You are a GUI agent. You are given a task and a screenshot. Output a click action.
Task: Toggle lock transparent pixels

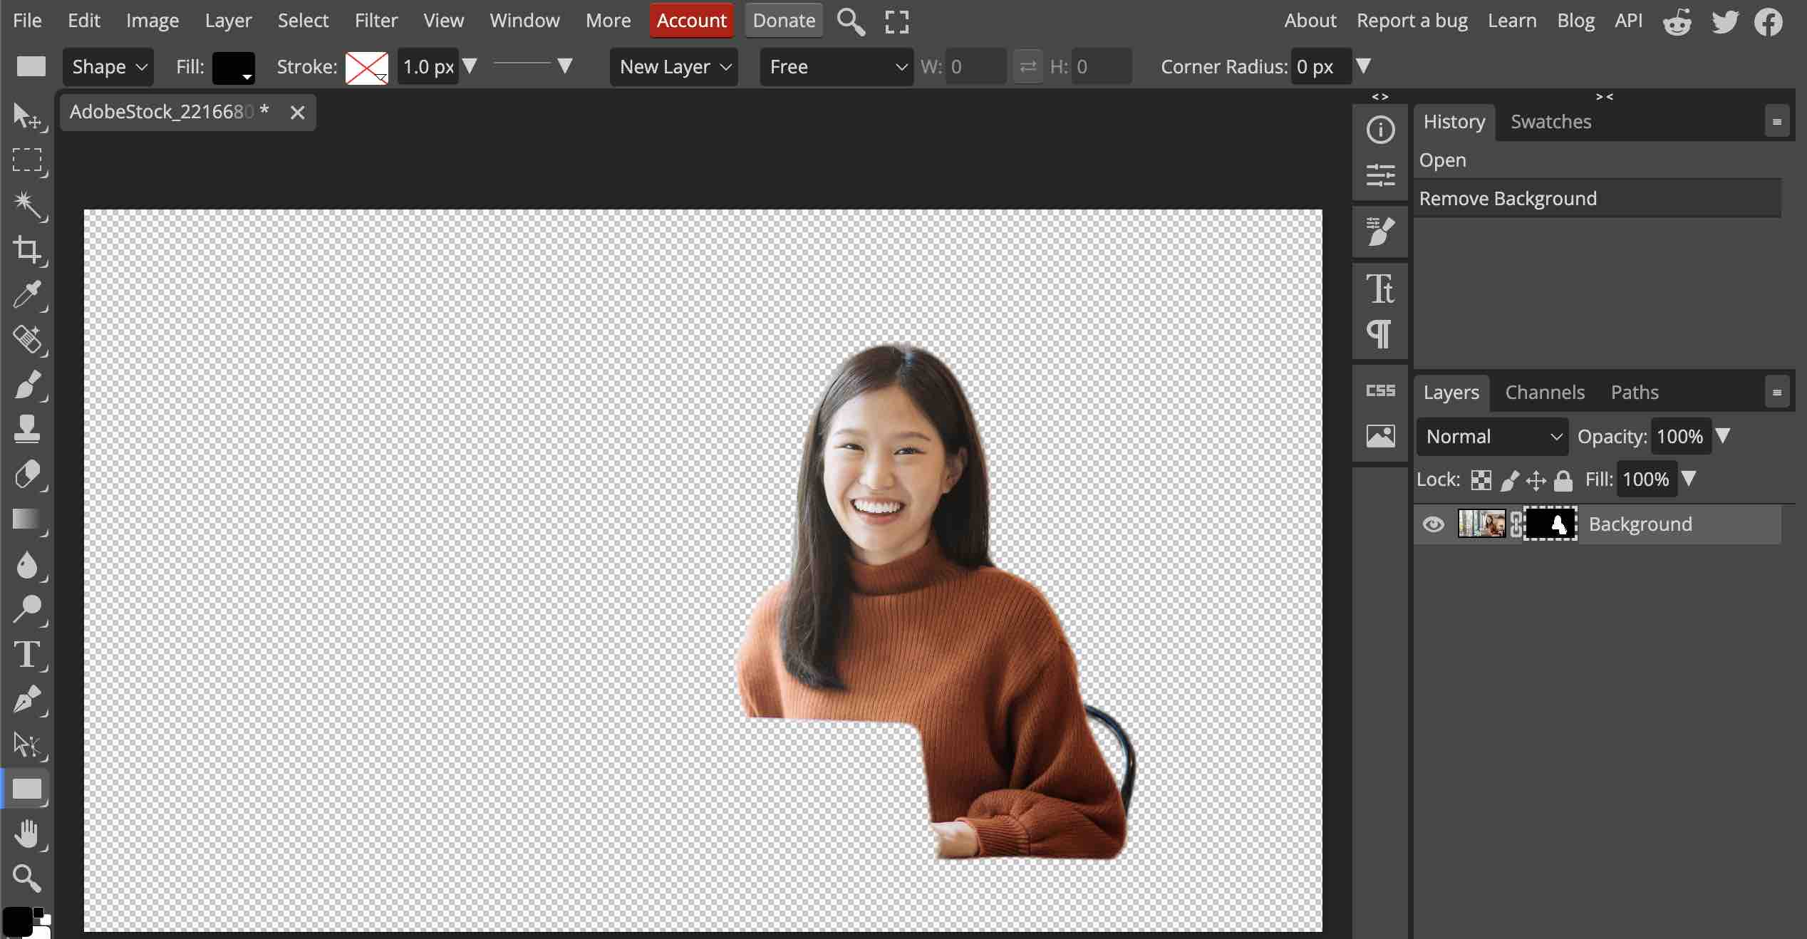click(1481, 480)
